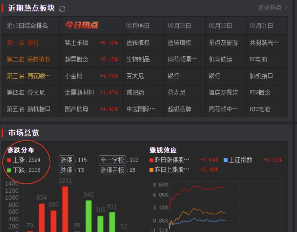Click the green bar labeled 940
The height and width of the screenshot is (232, 297).
(x=89, y=216)
